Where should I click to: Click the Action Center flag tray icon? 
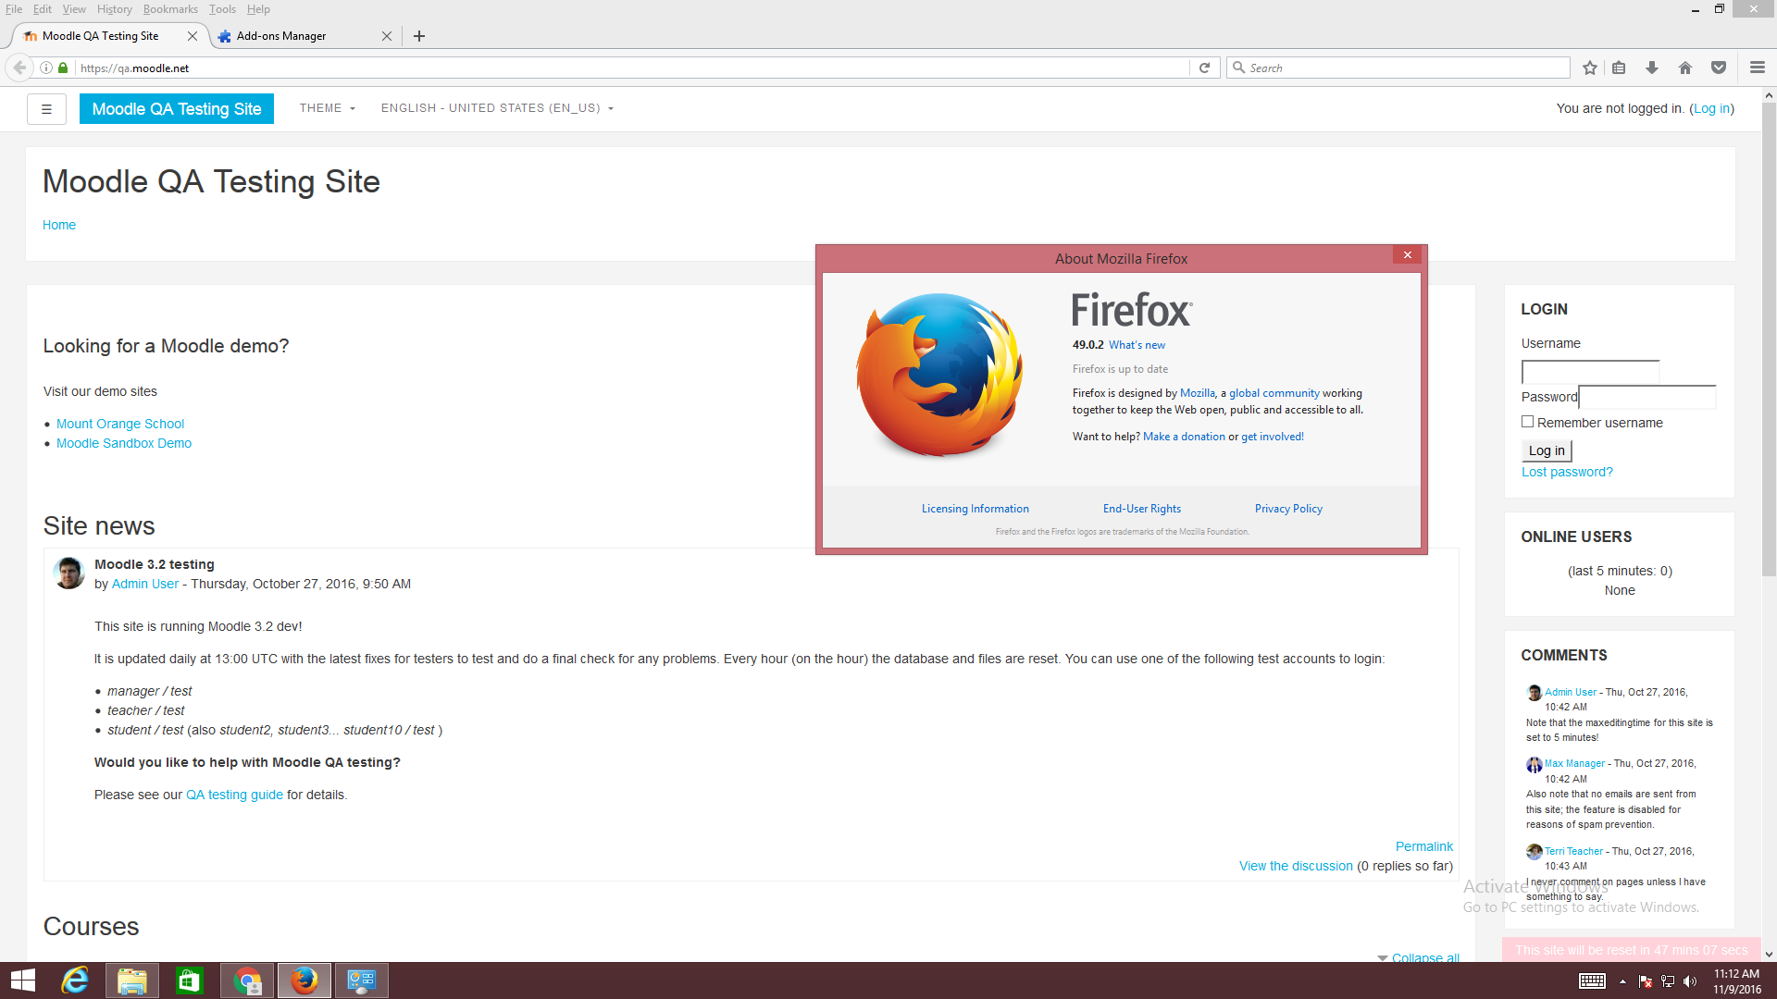tap(1645, 981)
